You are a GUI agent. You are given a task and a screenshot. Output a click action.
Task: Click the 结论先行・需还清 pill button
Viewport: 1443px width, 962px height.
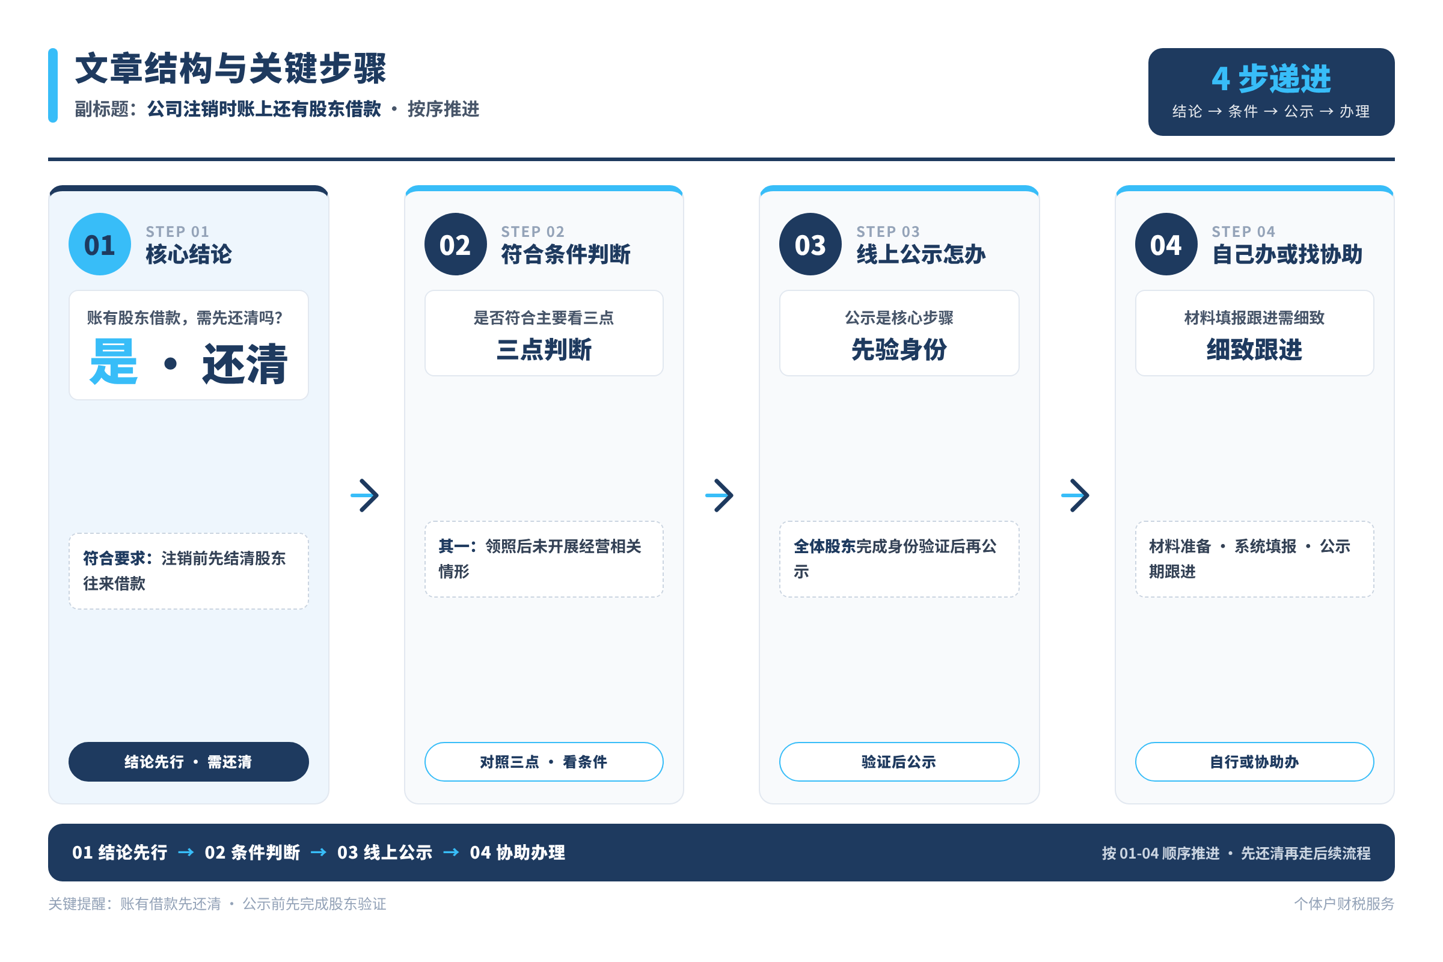(x=188, y=761)
